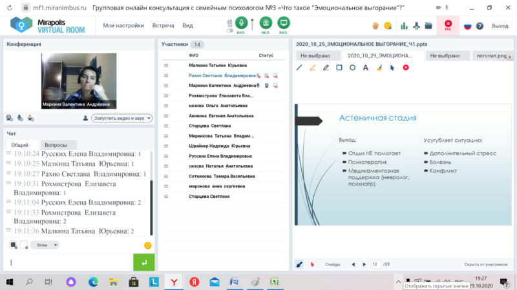Switch to Общий chat tab
The width and height of the screenshot is (517, 290).
coord(20,145)
